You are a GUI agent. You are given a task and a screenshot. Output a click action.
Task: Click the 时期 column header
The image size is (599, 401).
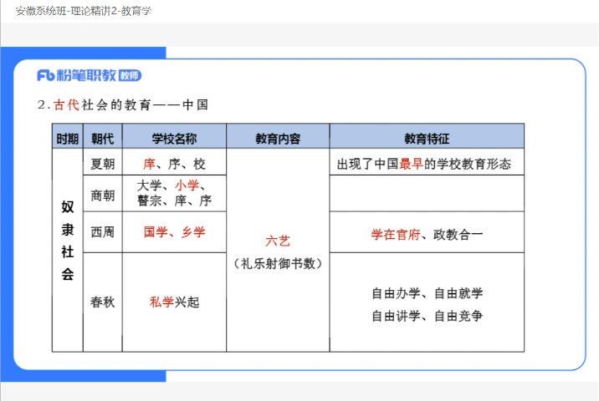pos(68,138)
